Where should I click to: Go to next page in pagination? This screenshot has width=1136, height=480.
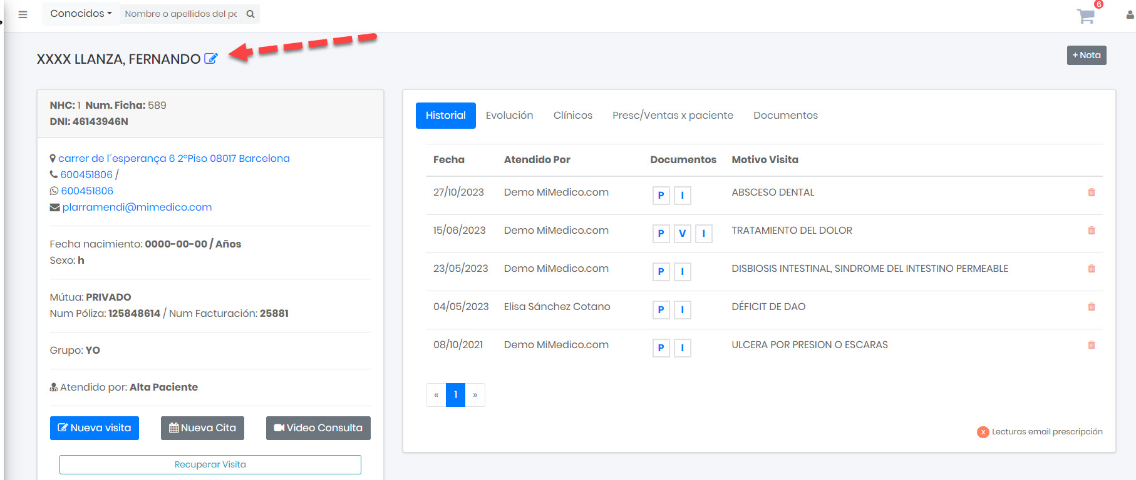475,395
